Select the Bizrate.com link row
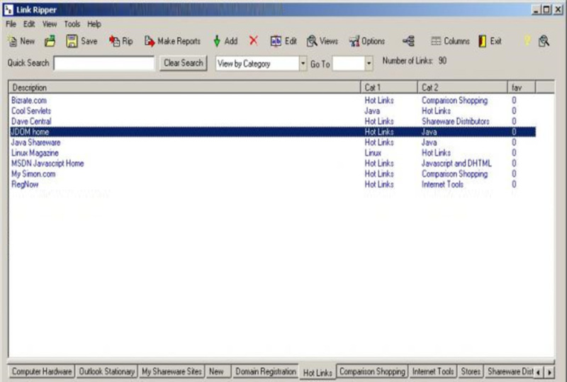 [x=273, y=101]
